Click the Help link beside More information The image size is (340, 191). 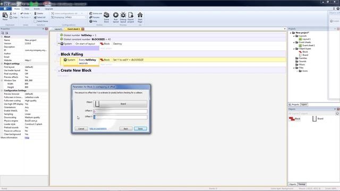pos(27,138)
